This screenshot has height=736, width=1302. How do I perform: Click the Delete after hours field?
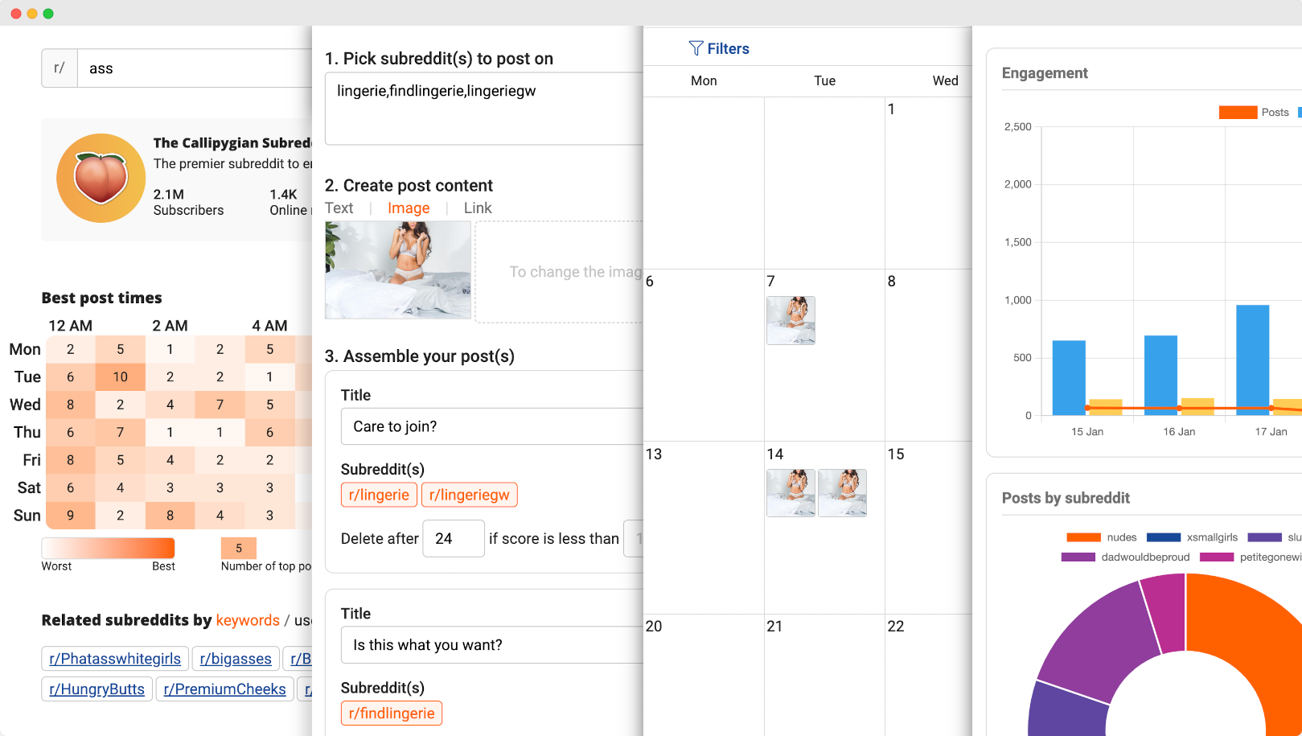click(x=454, y=539)
